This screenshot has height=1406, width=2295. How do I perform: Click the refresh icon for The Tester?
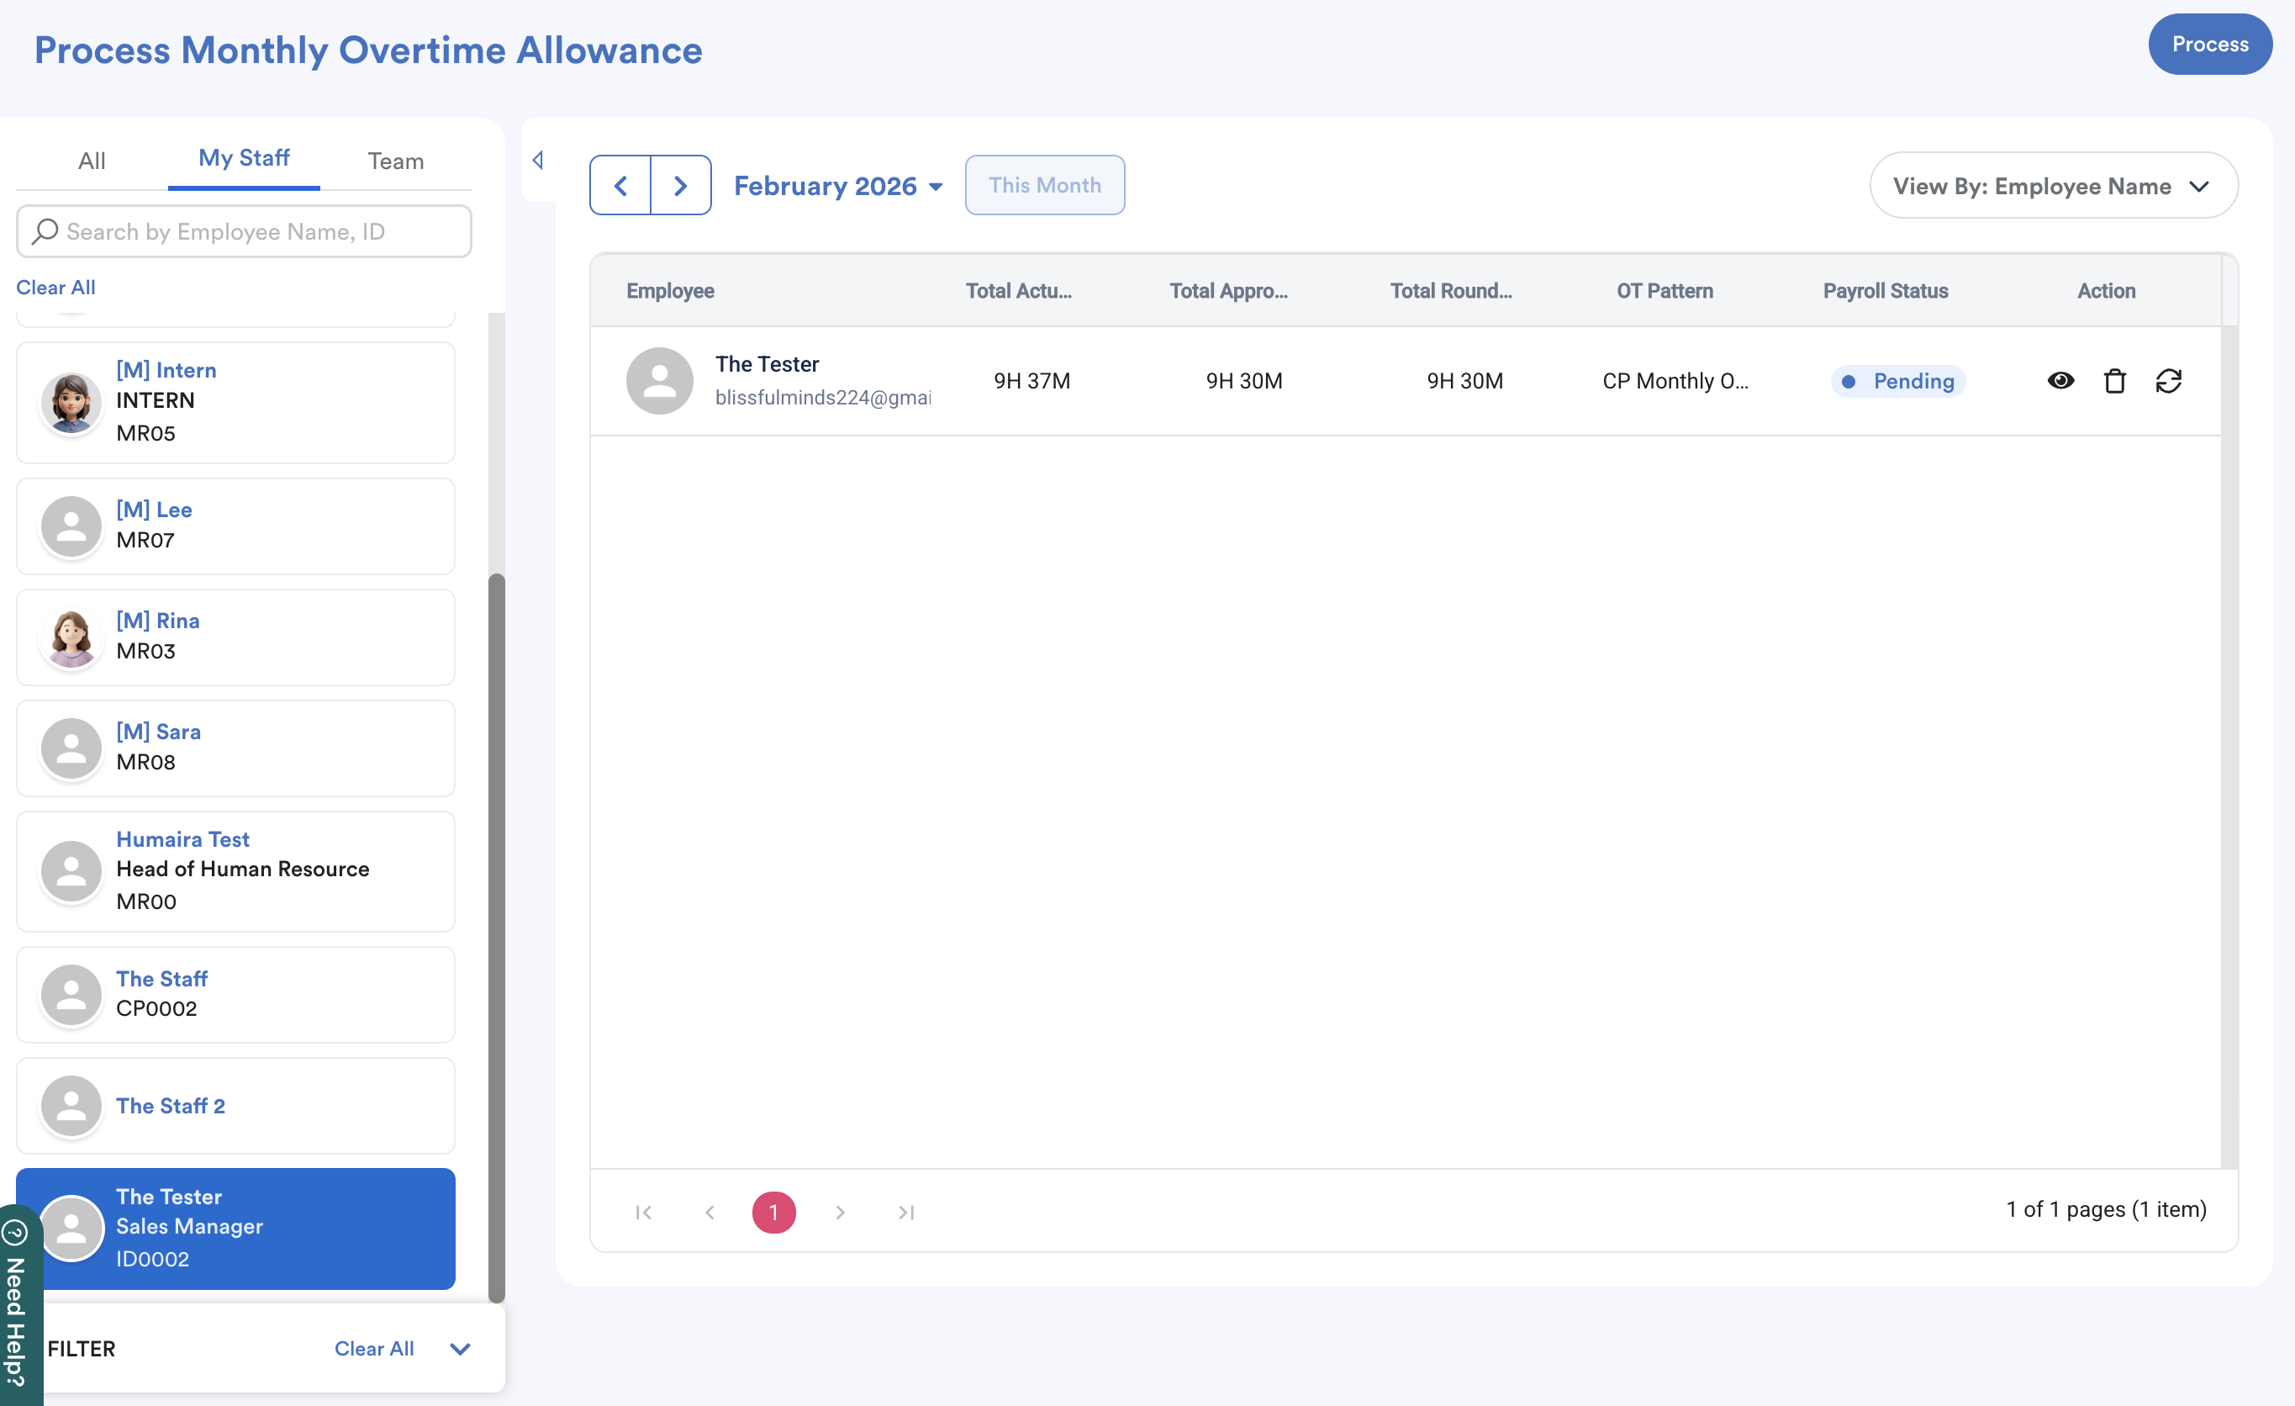2168,380
